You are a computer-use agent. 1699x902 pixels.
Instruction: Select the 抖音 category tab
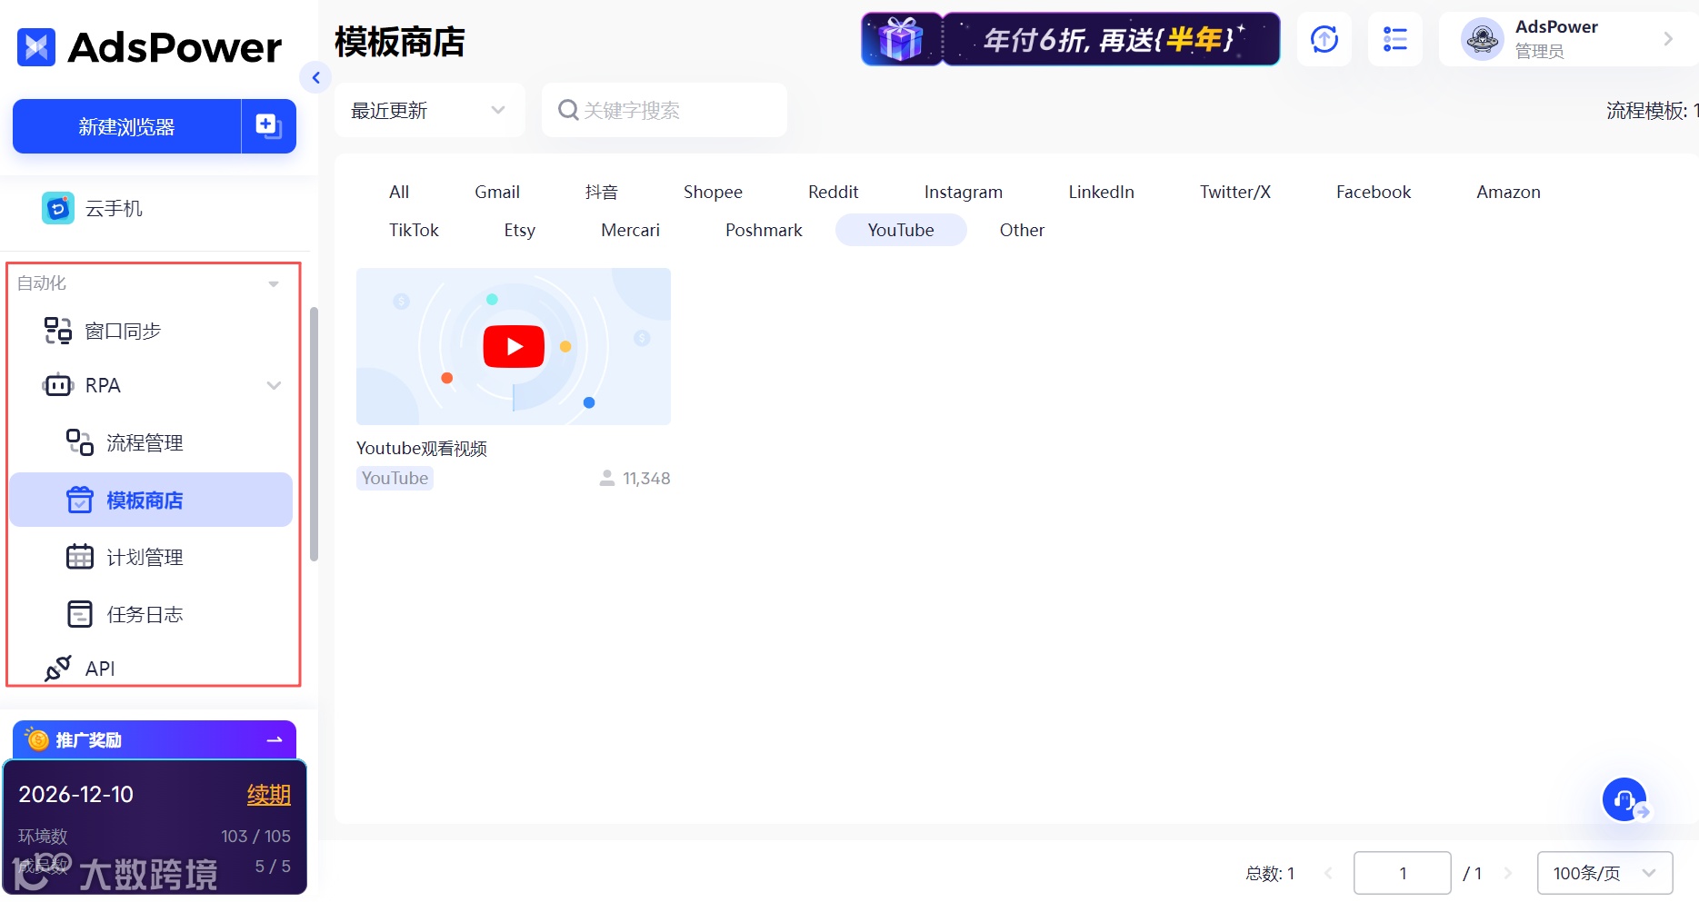(x=602, y=192)
